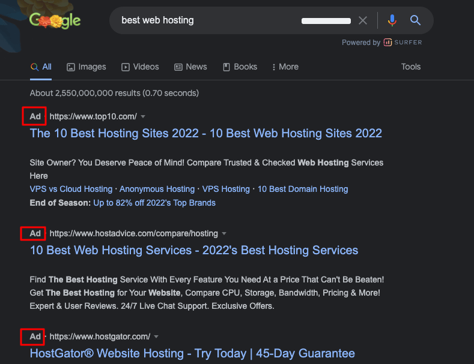Click the About 2,550,000,000 results text
Viewport: 474px width, 364px height.
(114, 93)
